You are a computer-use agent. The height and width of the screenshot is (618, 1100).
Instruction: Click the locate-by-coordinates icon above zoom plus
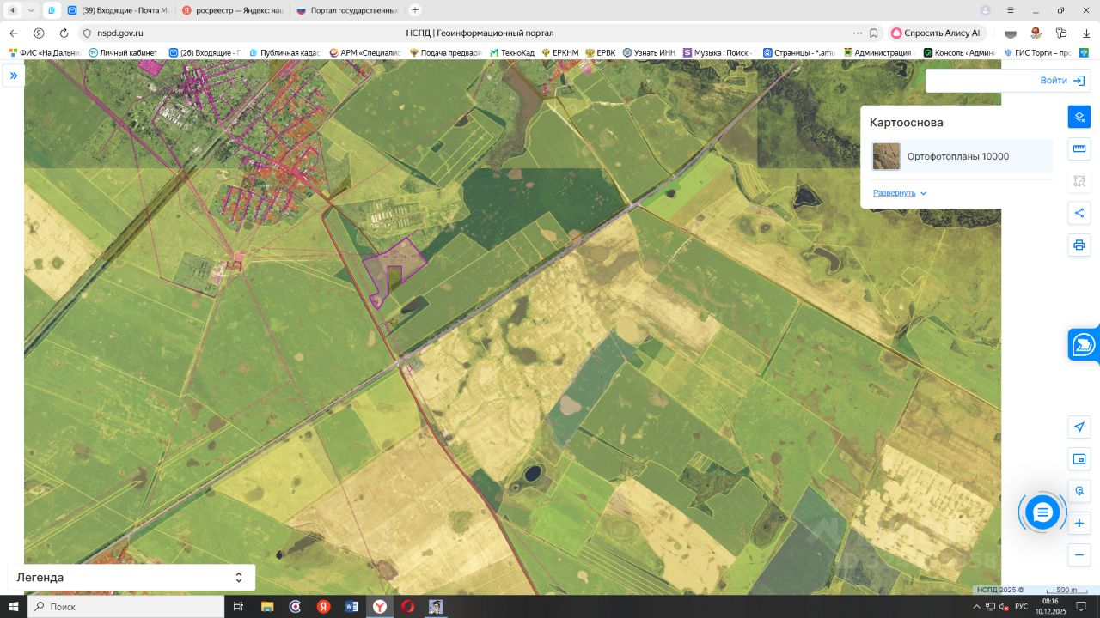(1079, 491)
